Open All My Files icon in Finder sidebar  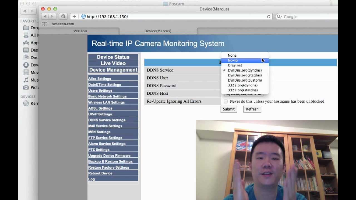point(26,35)
